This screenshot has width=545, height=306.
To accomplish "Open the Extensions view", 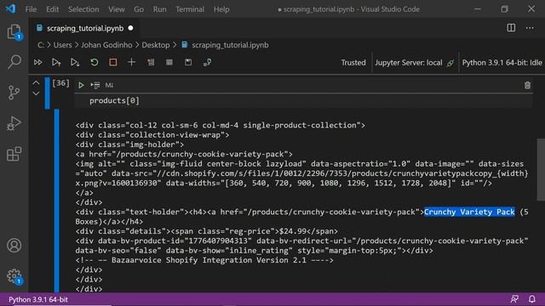I will [14, 154].
